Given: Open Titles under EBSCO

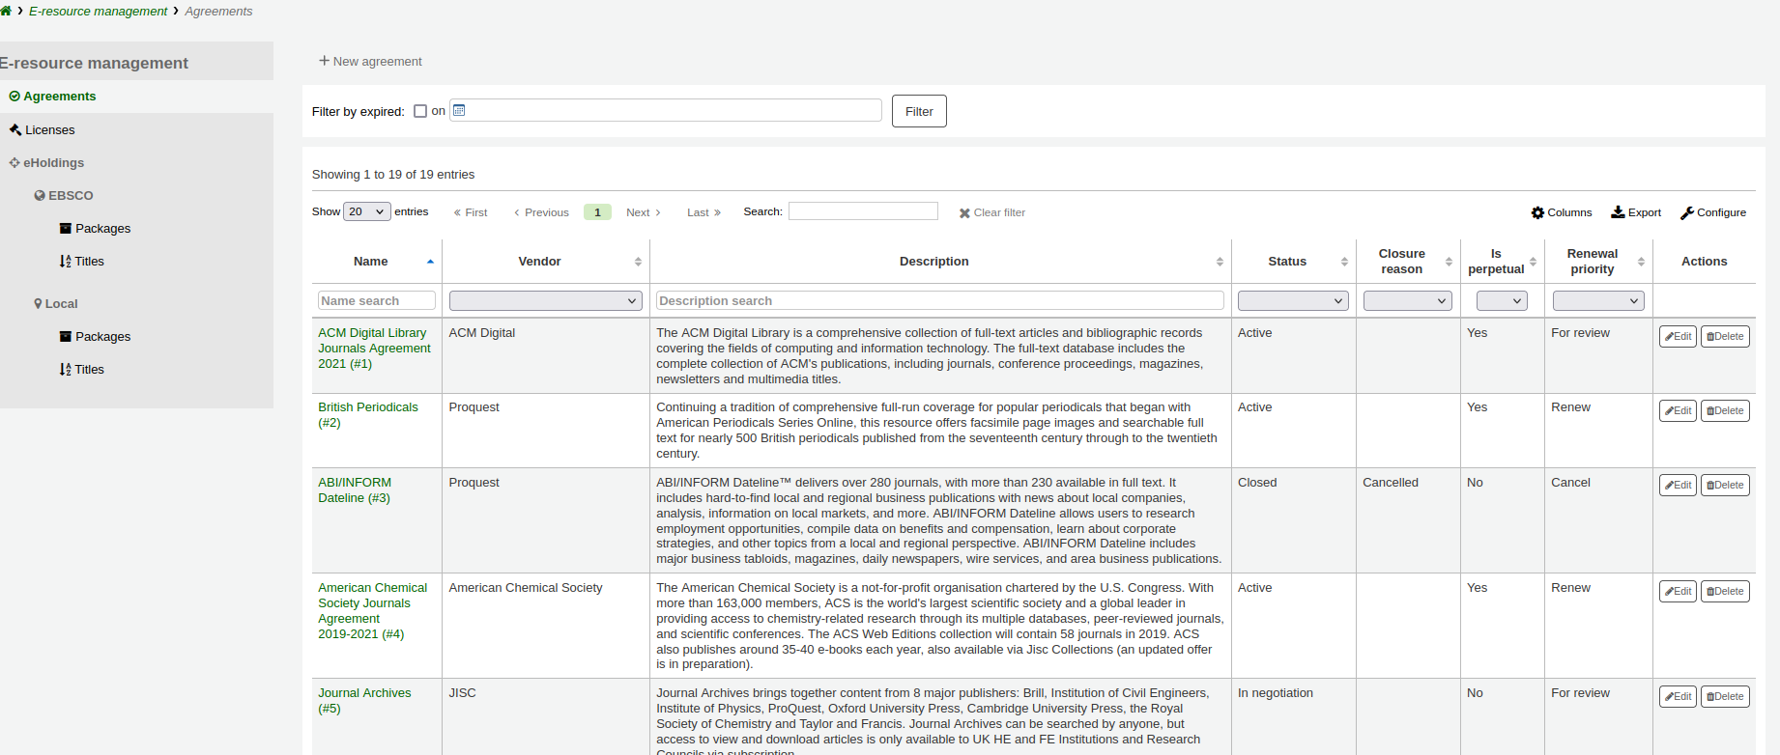Looking at the screenshot, I should [x=89, y=262].
